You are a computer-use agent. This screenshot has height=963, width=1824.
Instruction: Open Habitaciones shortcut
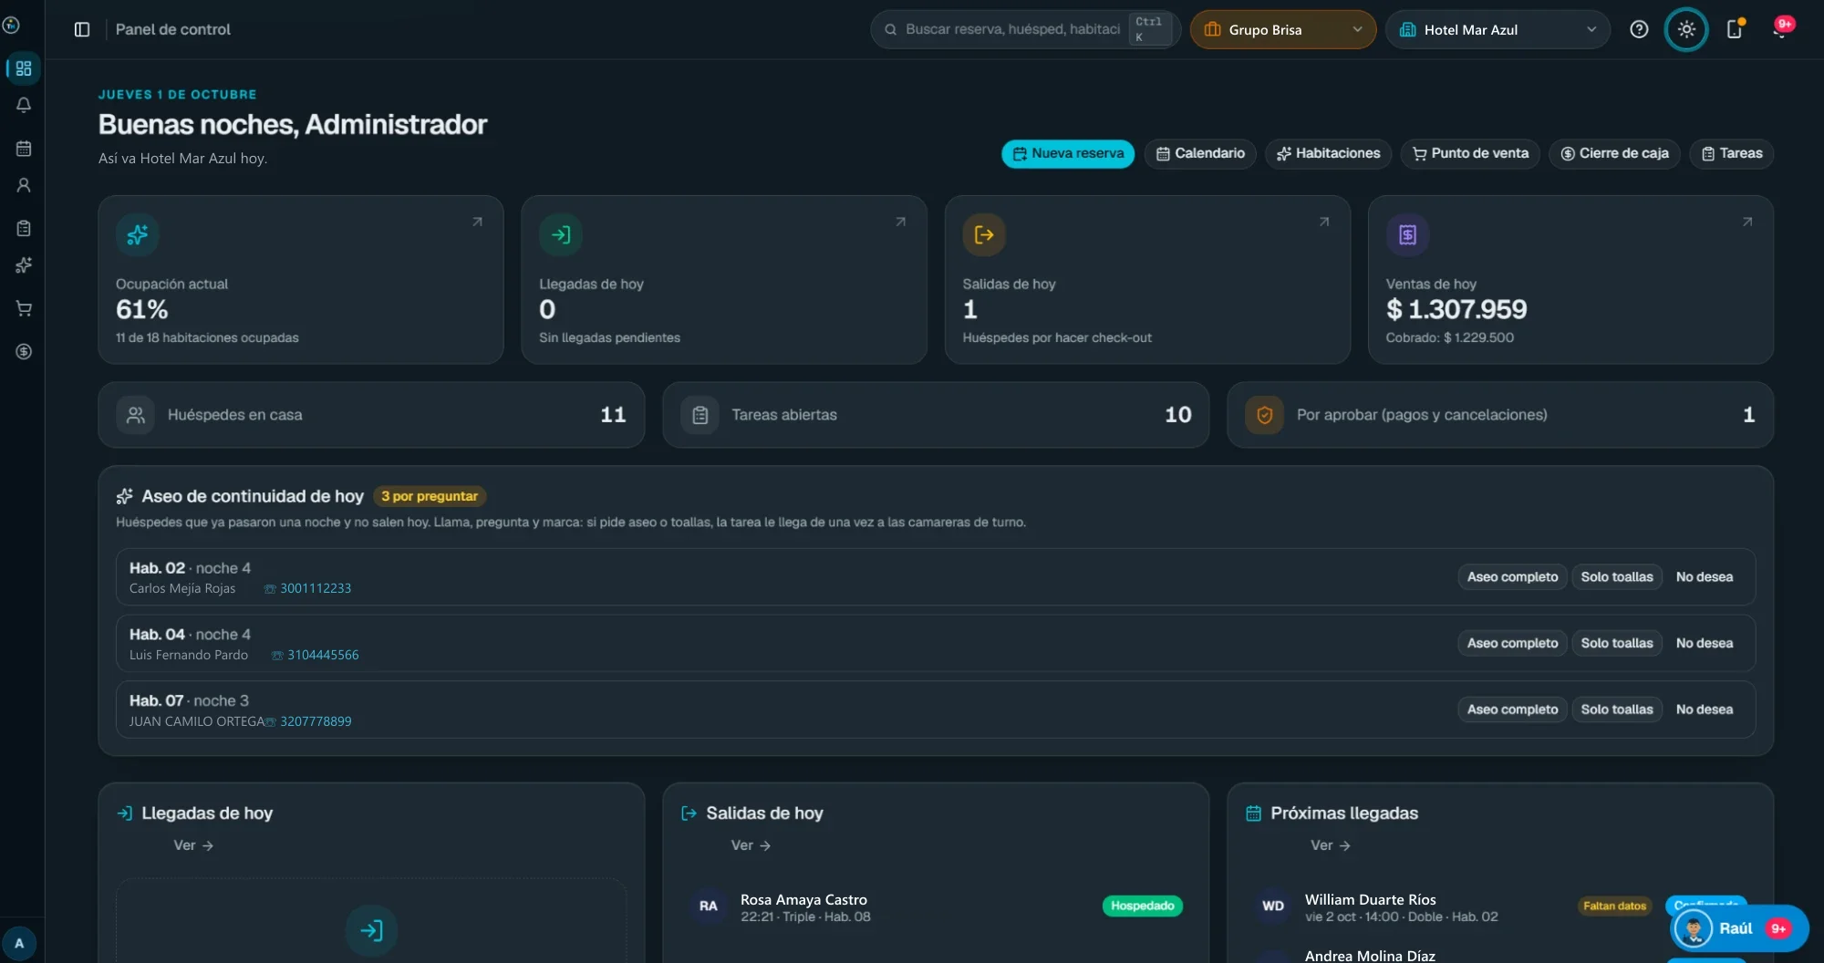(1328, 153)
